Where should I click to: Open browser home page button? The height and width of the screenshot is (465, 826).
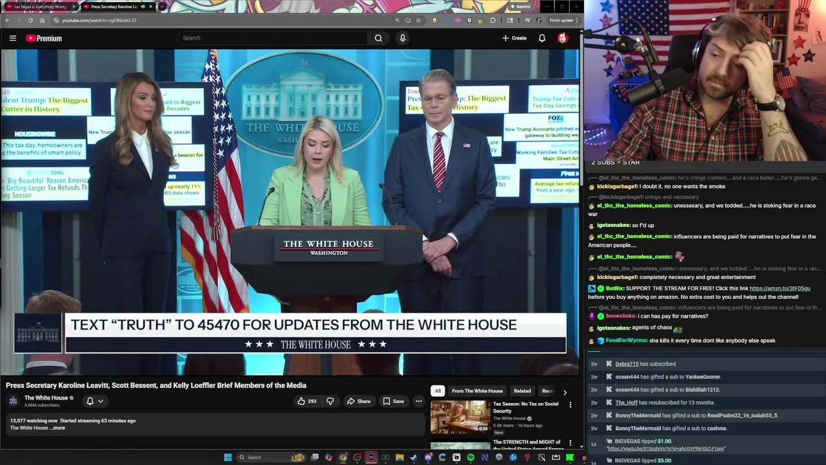42,20
